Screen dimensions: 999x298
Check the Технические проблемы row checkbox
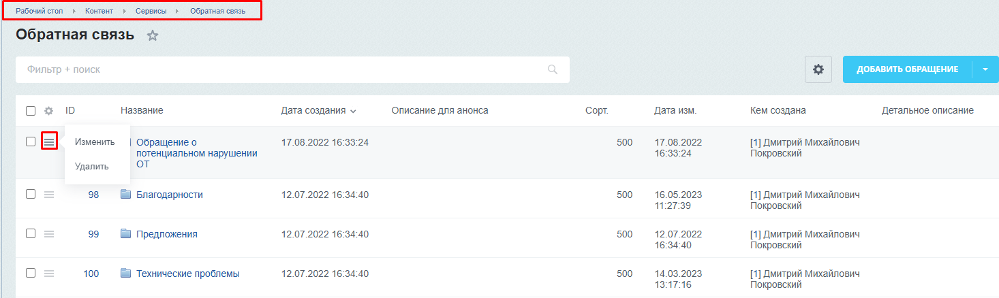31,273
